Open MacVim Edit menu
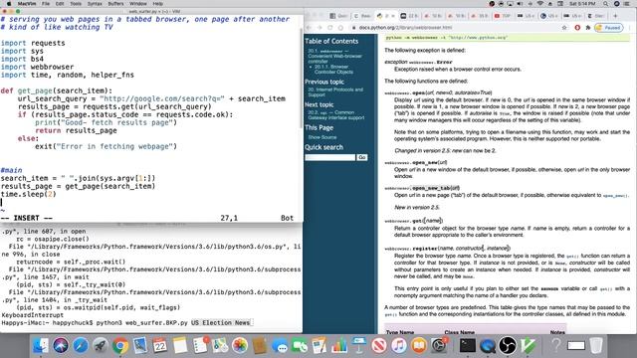637x358 pixels. click(x=60, y=4)
